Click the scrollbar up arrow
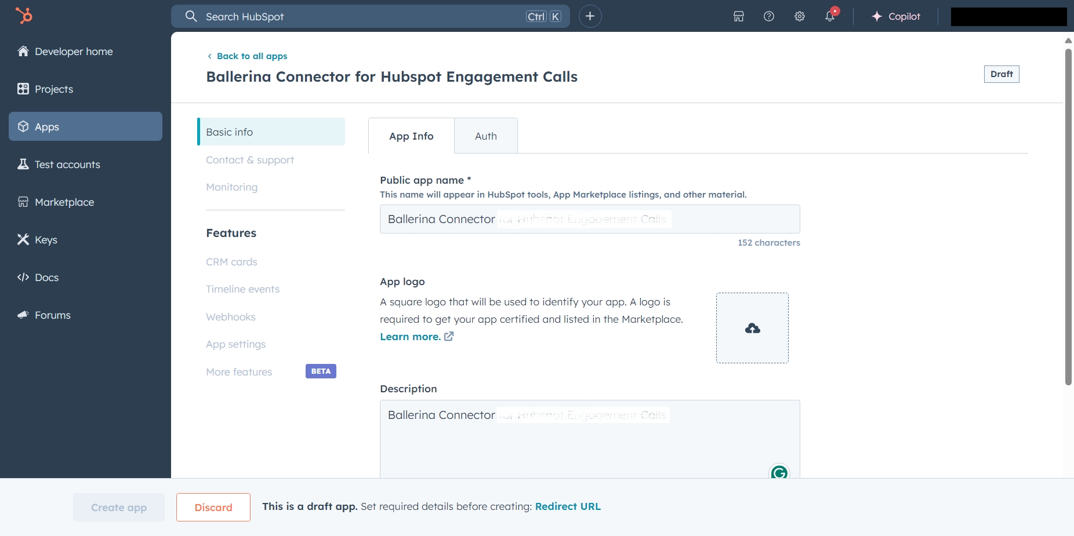 point(1068,41)
